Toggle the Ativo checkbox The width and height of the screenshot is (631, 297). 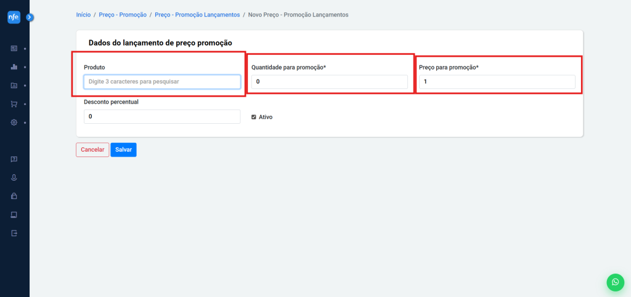click(x=254, y=116)
